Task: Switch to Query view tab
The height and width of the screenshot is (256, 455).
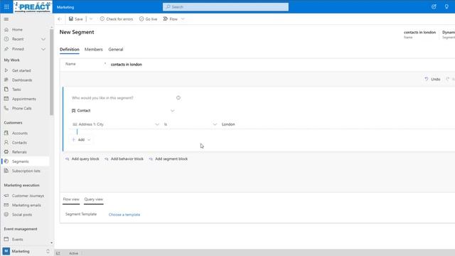Action: [93, 199]
